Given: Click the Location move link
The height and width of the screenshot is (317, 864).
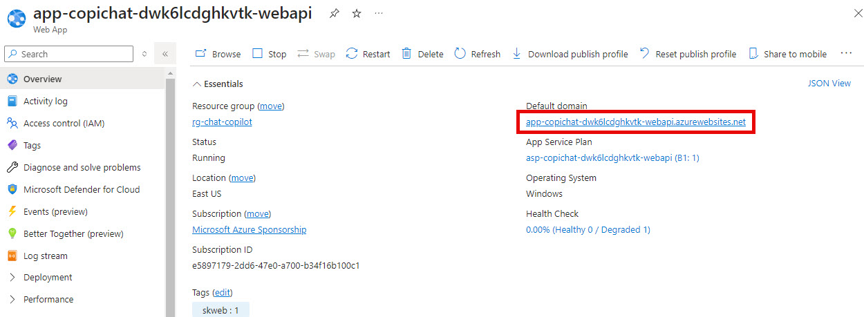Looking at the screenshot, I should 242,177.
